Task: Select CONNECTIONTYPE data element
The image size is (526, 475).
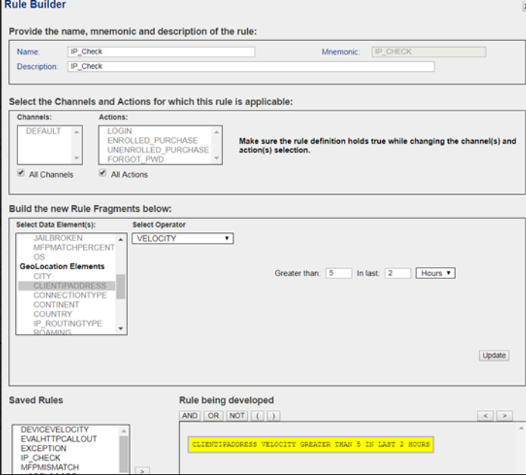Action: pyautogui.click(x=70, y=295)
